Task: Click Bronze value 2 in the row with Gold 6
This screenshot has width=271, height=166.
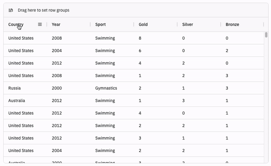Action: [227, 51]
